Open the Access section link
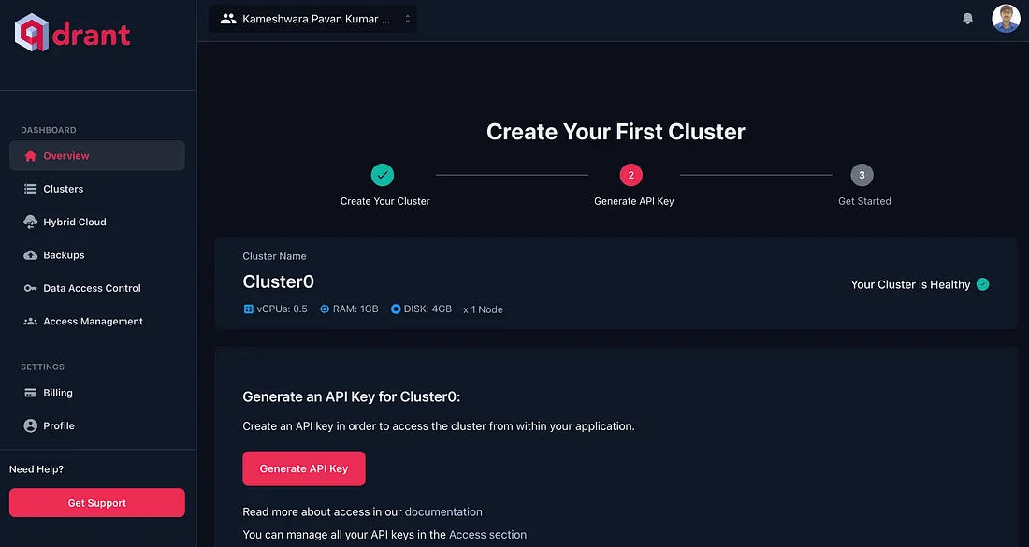 pos(487,535)
